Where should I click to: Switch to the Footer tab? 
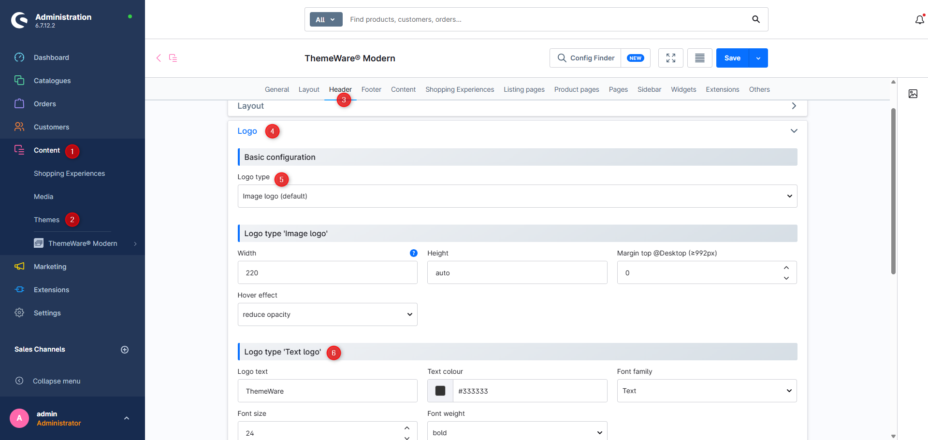point(371,89)
